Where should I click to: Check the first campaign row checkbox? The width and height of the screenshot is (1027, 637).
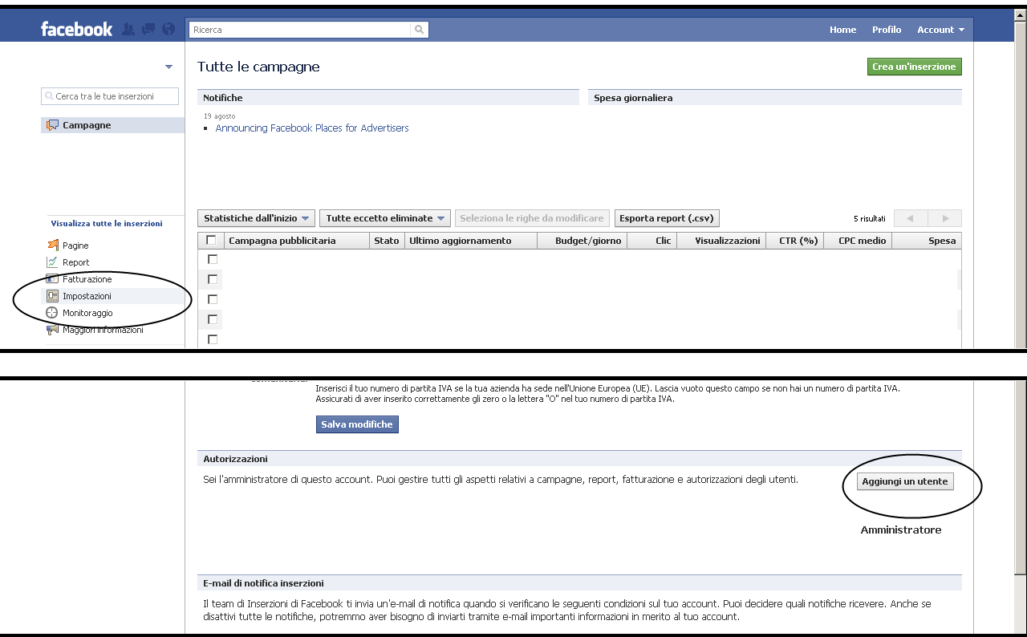click(x=213, y=259)
